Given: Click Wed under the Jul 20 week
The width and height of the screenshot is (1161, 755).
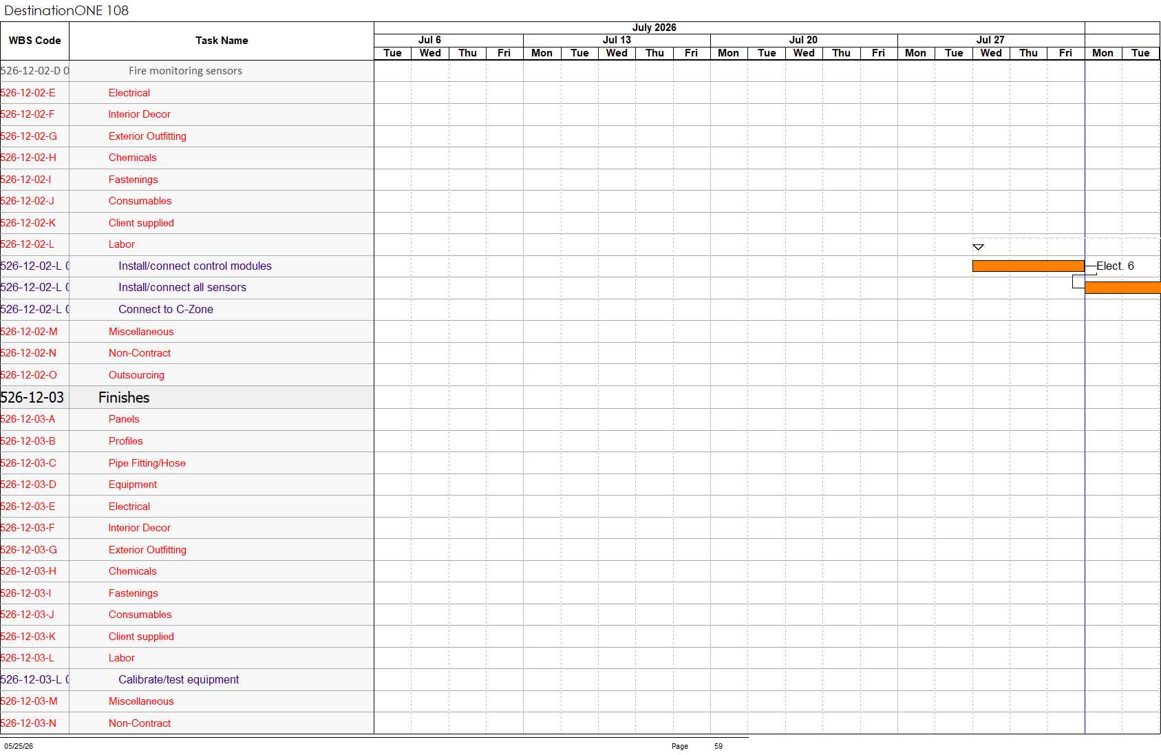Looking at the screenshot, I should coord(804,53).
